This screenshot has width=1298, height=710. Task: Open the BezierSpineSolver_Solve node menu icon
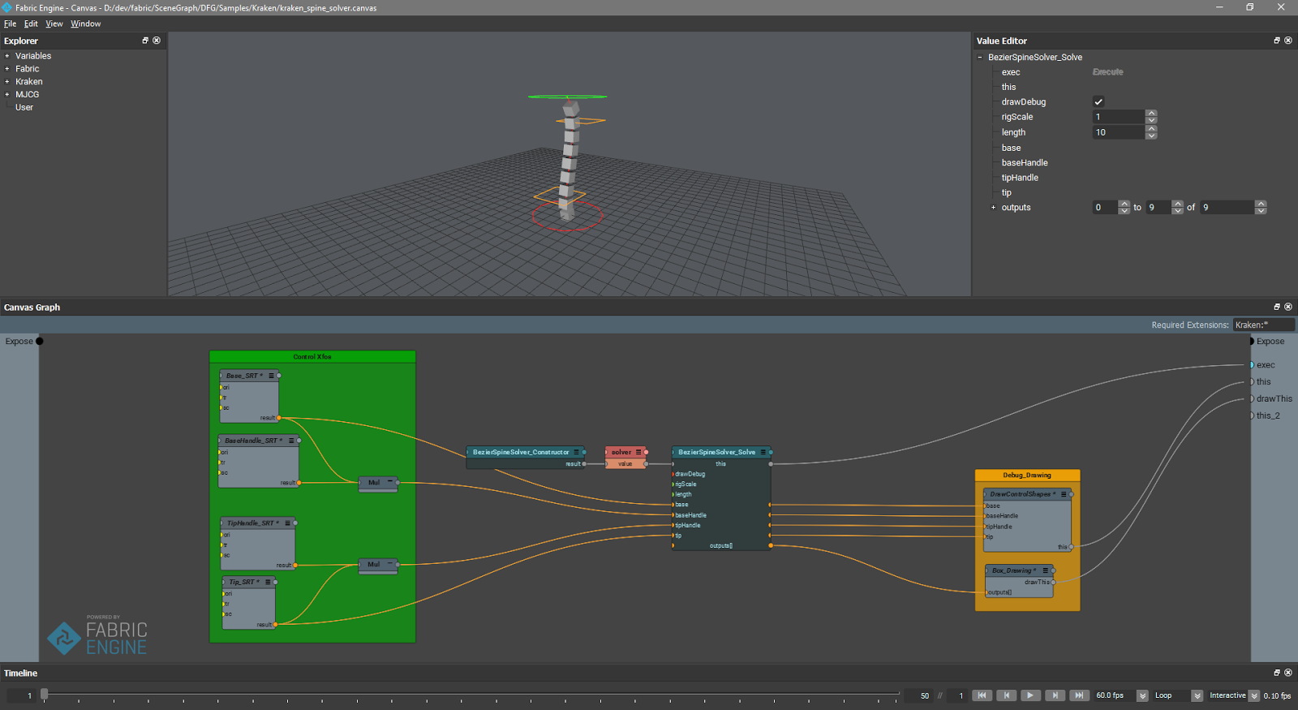click(x=763, y=452)
